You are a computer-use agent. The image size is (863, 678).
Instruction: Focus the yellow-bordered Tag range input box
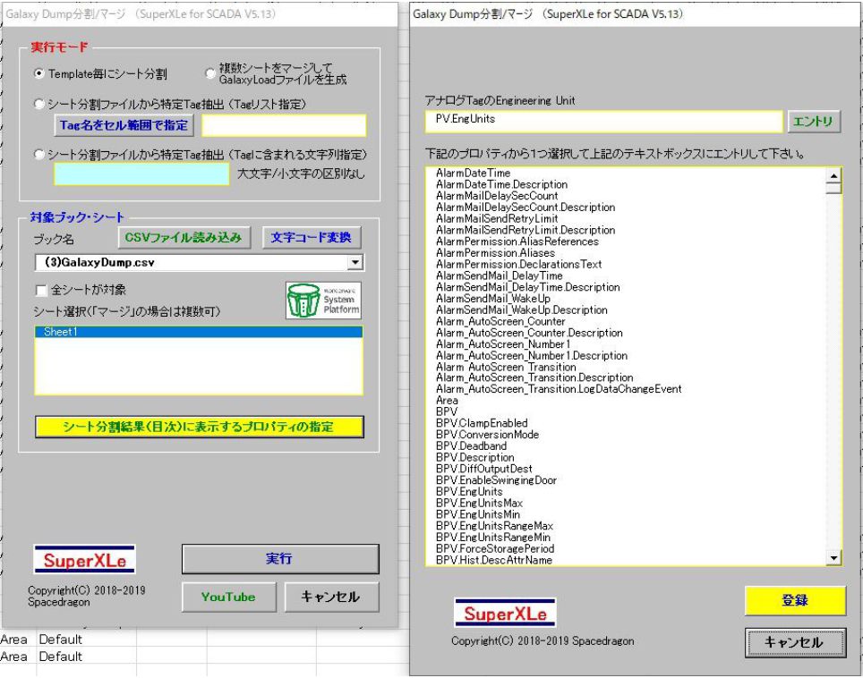(x=284, y=125)
